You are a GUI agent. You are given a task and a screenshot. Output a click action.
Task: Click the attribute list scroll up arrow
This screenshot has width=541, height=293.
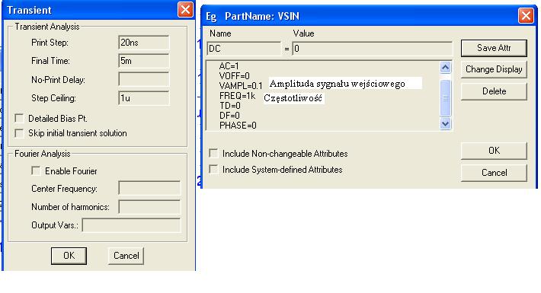[x=446, y=68]
